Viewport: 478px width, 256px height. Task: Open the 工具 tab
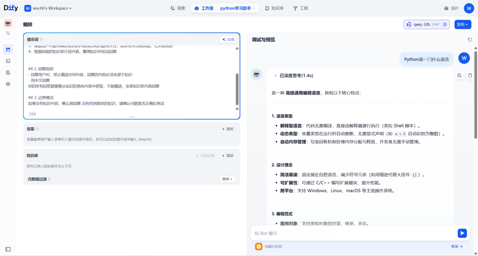pos(301,8)
